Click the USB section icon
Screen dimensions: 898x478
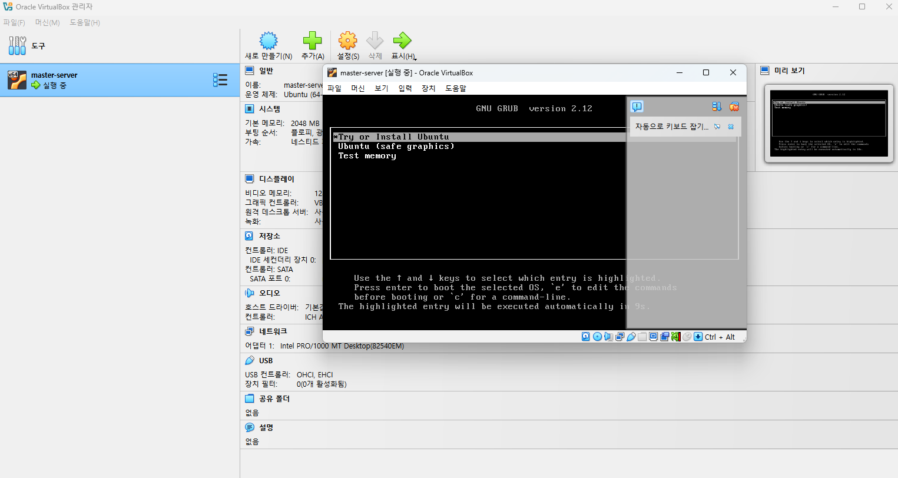250,360
